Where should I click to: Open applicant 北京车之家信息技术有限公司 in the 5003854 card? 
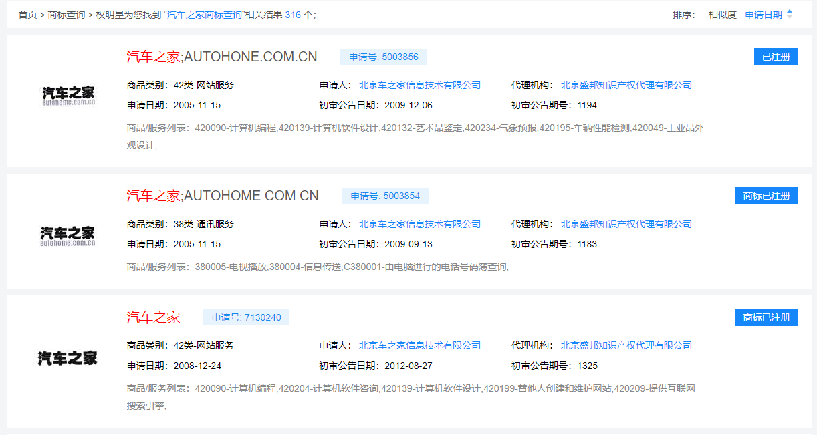pyautogui.click(x=420, y=224)
